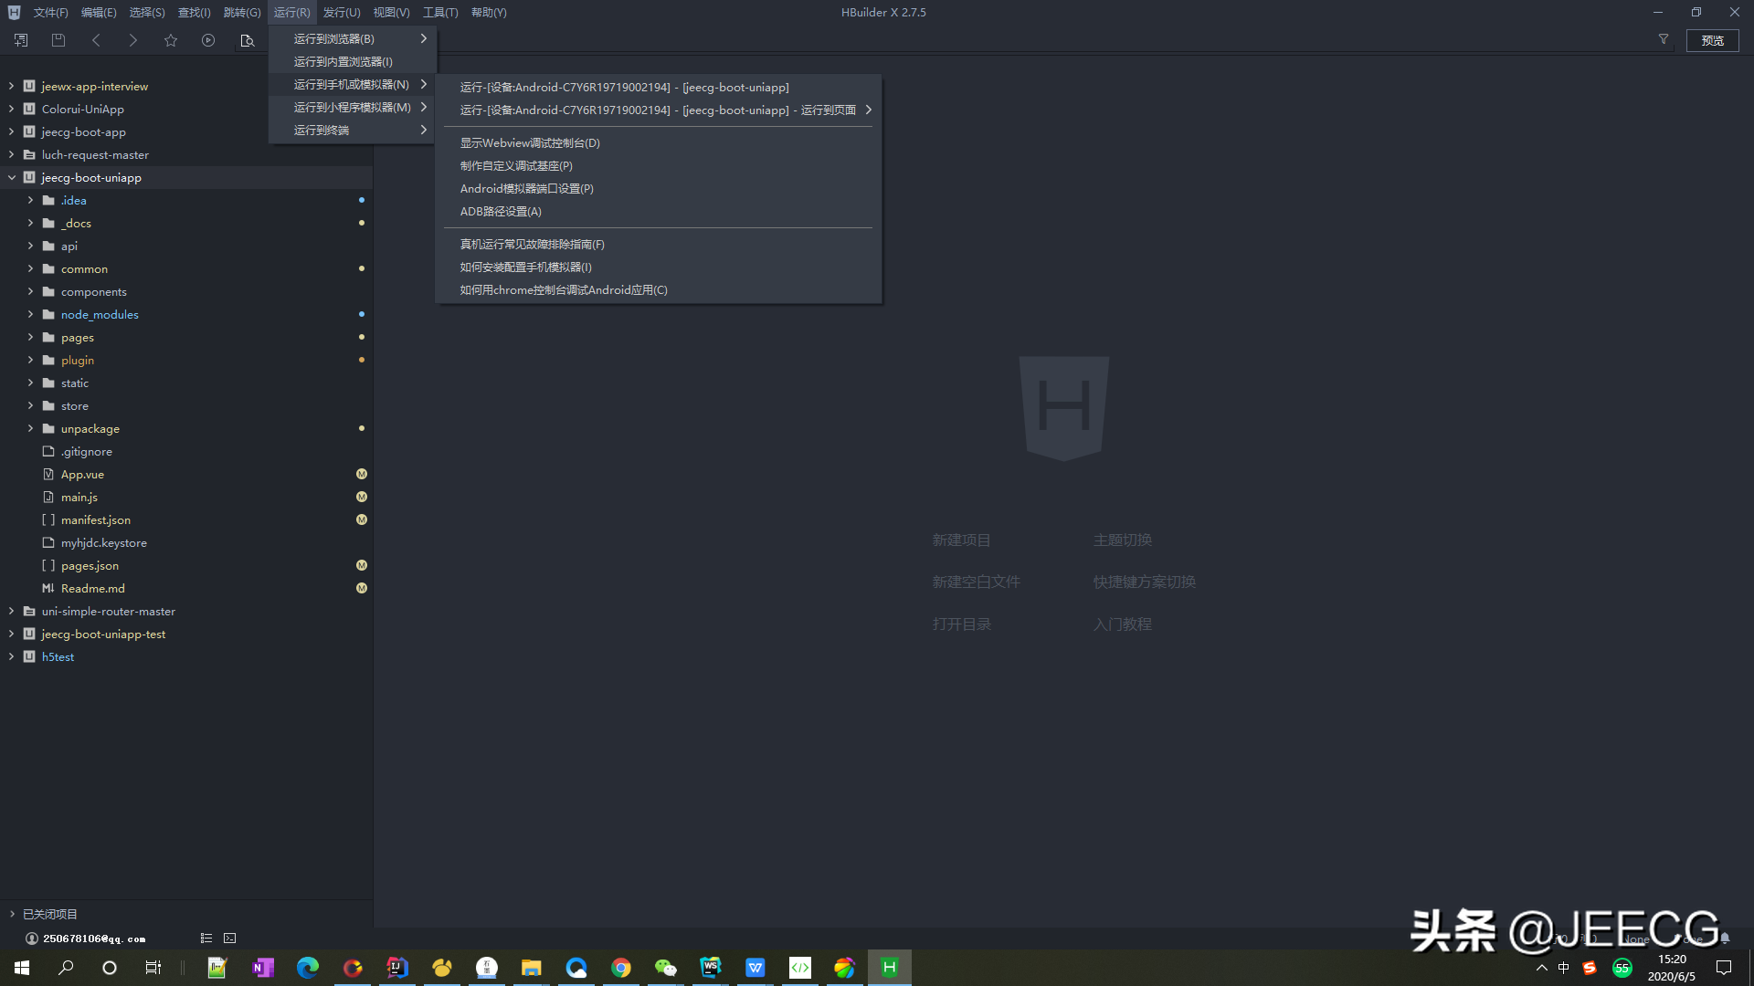Go back with the left arrow icon
This screenshot has height=986, width=1754.
[96, 40]
